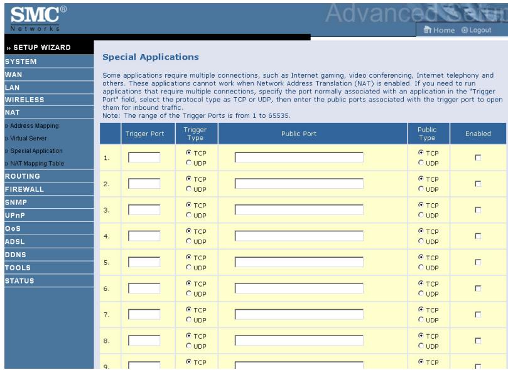This screenshot has height=370, width=508.
Task: Select TCP Public Type for row 3
Action: pos(421,204)
